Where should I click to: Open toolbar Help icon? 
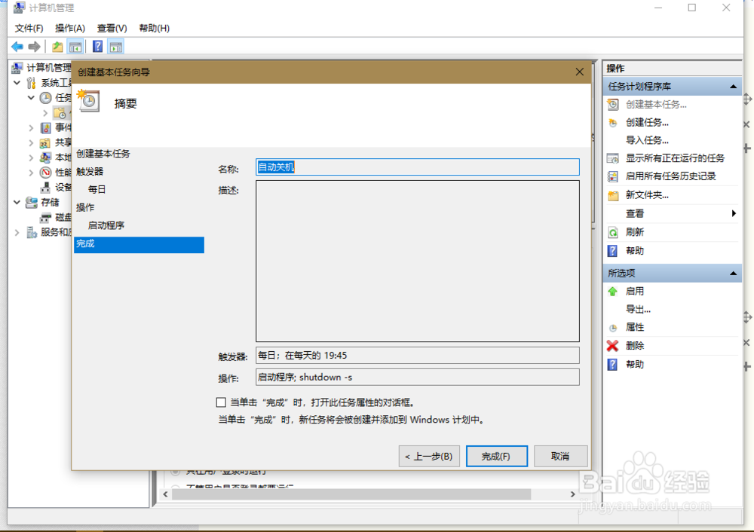(97, 46)
